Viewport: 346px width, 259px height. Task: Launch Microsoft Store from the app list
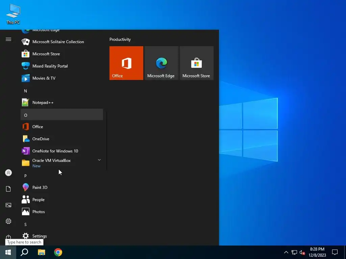tap(62, 54)
